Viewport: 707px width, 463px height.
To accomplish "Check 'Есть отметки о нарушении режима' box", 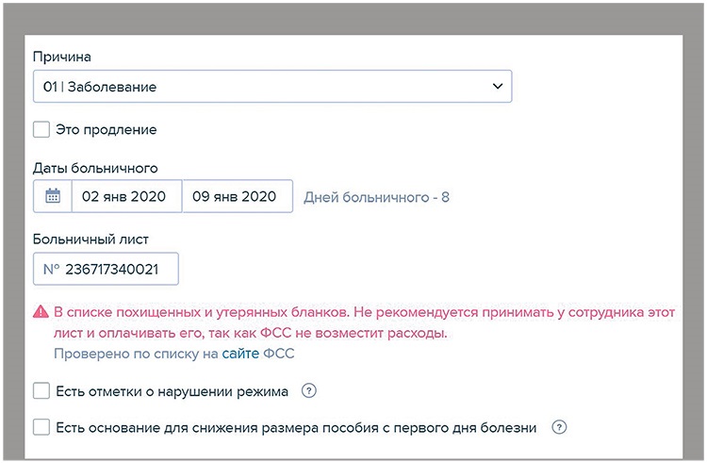I will point(41,390).
